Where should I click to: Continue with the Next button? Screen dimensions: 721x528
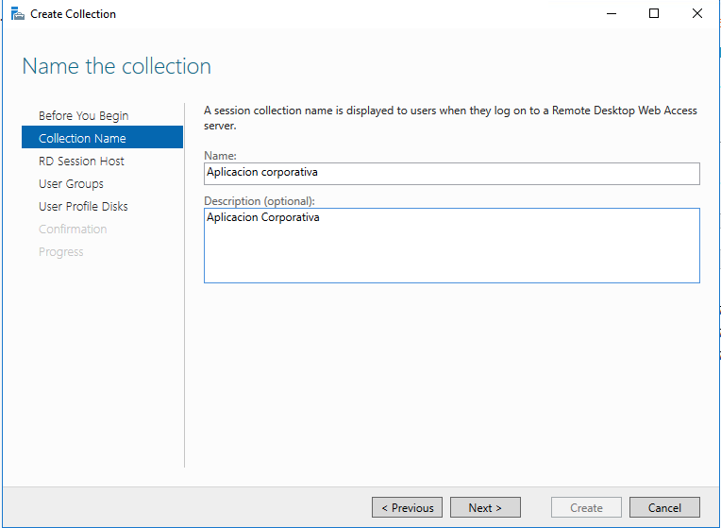coord(485,507)
